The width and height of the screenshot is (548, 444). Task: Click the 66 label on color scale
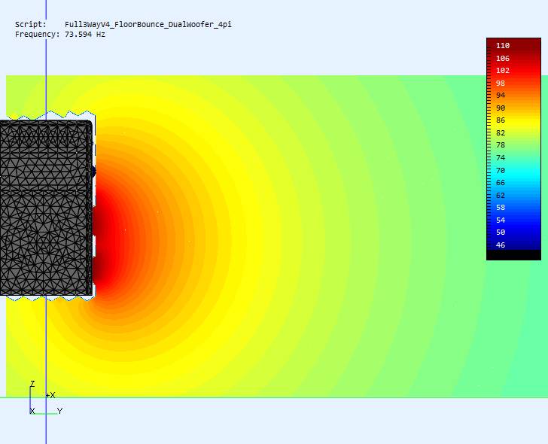(x=501, y=182)
